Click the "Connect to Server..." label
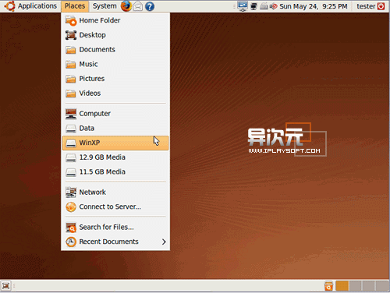The image size is (390, 293). 110,207
